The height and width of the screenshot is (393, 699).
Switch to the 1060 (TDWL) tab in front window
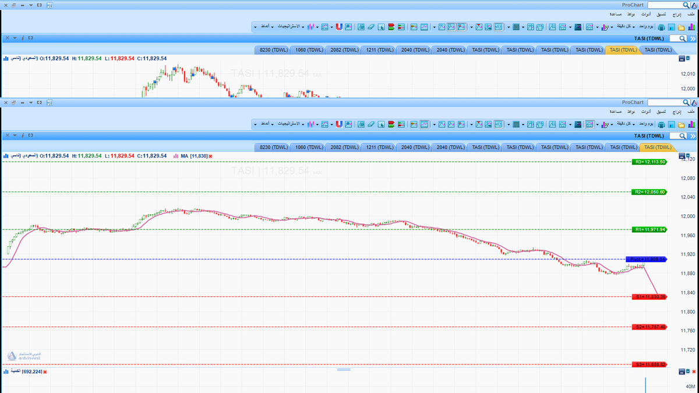[x=308, y=147]
